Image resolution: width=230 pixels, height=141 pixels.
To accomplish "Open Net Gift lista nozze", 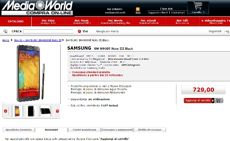I will coord(182,22).
